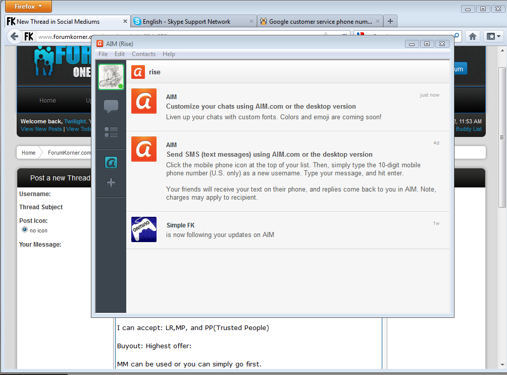Switch to Google customer service phone tab
507x375 pixels.
point(320,21)
